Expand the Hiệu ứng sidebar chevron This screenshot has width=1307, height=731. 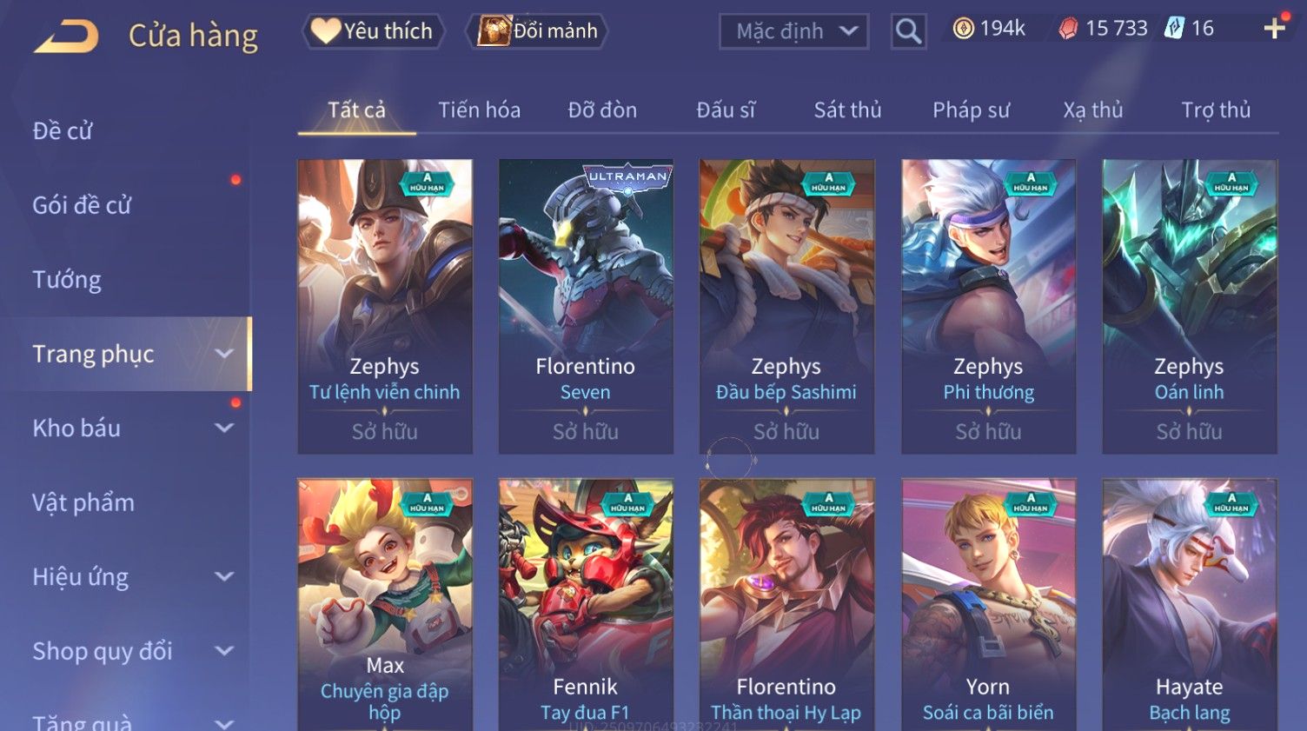point(224,576)
